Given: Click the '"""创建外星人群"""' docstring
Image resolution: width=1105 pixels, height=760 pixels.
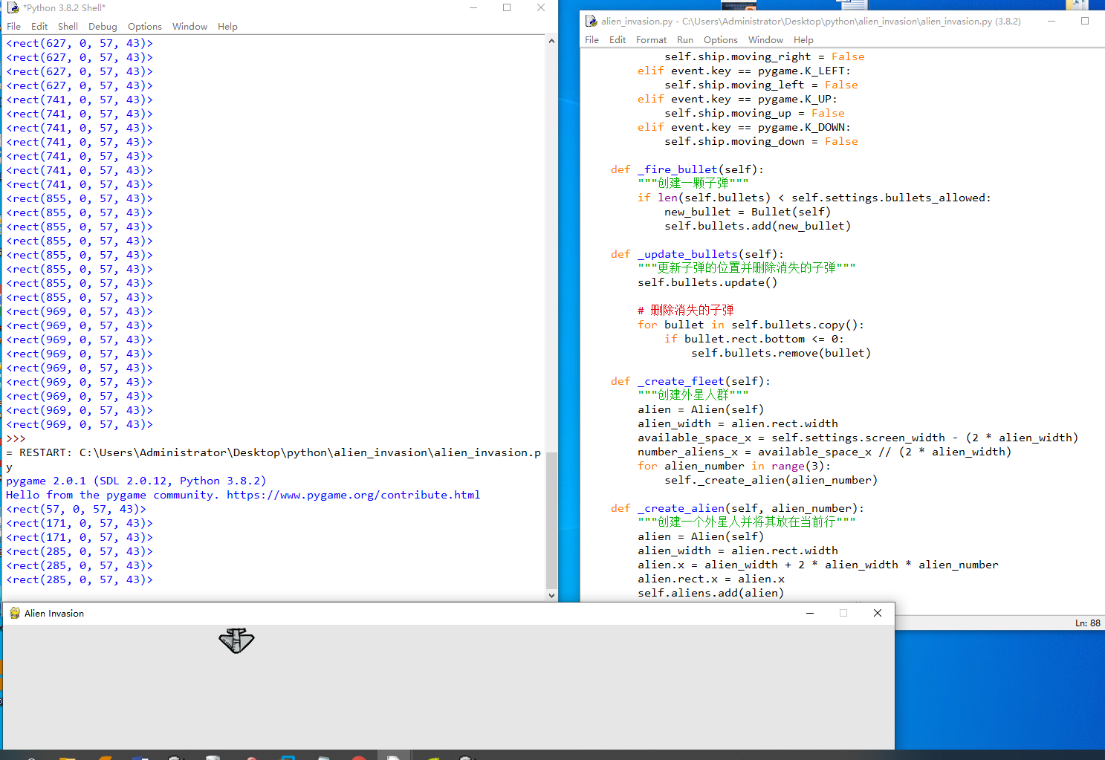Looking at the screenshot, I should click(x=693, y=394).
